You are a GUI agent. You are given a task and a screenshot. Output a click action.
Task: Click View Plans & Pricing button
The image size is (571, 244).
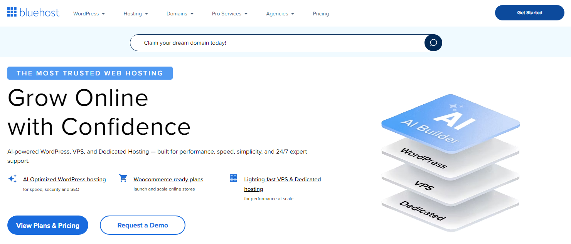48,225
